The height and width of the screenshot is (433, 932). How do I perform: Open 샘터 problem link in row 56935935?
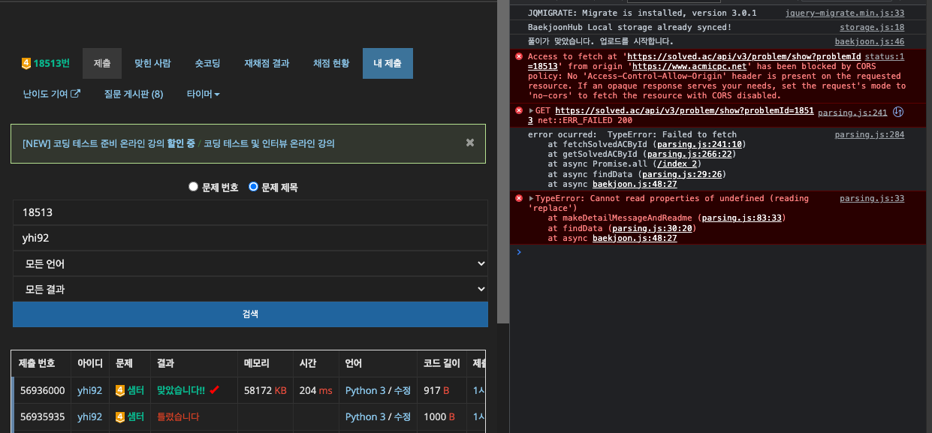(x=136, y=416)
